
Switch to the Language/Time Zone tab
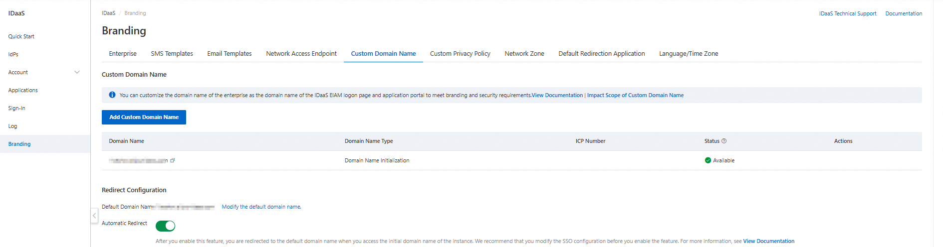(x=689, y=54)
